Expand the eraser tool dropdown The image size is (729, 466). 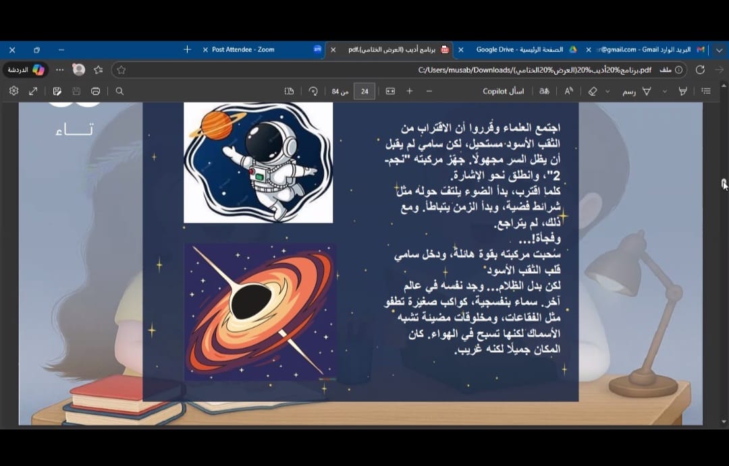(x=607, y=91)
